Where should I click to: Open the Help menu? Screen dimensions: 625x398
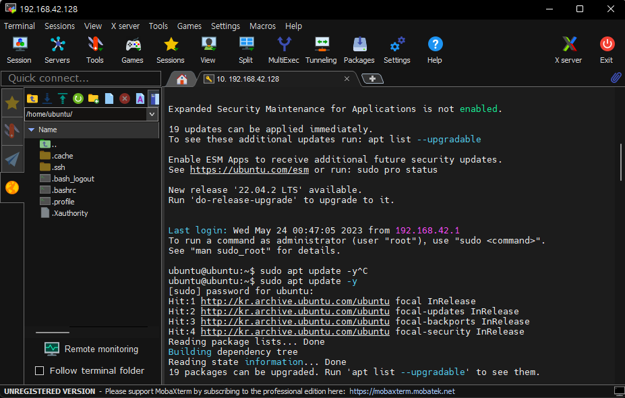(293, 26)
